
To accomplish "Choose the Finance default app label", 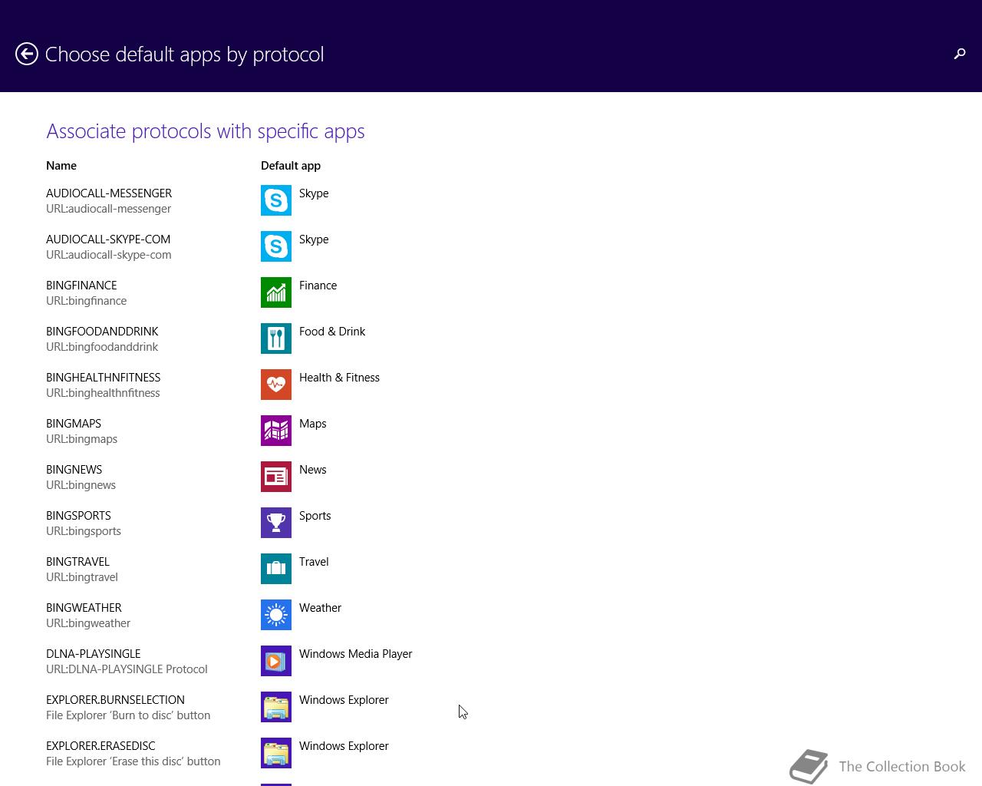I will [318, 286].
